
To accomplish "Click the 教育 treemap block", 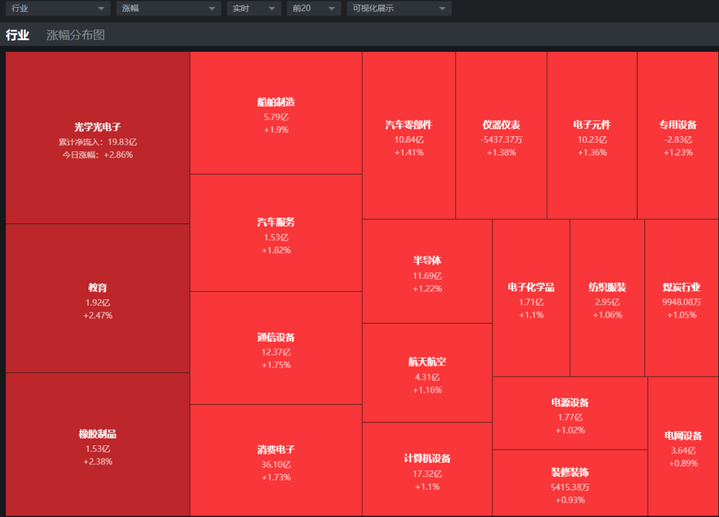I will (98, 298).
